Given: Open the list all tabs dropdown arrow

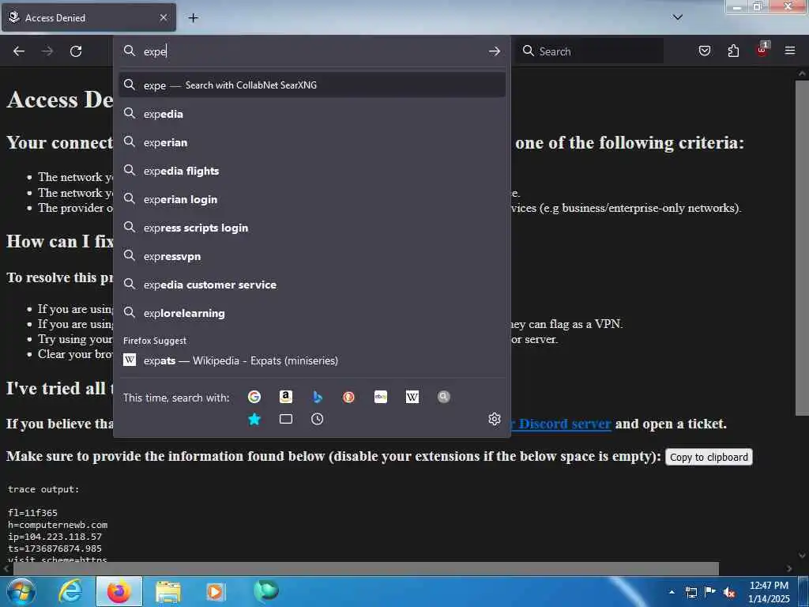Looking at the screenshot, I should [677, 17].
